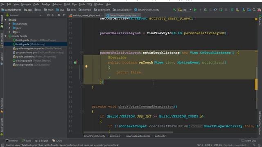This screenshot has width=262, height=147.
Task: Open Device Explorer toolbar icon beside search
Action: pyautogui.click(x=249, y=10)
